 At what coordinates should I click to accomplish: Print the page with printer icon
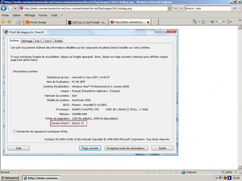[212, 22]
